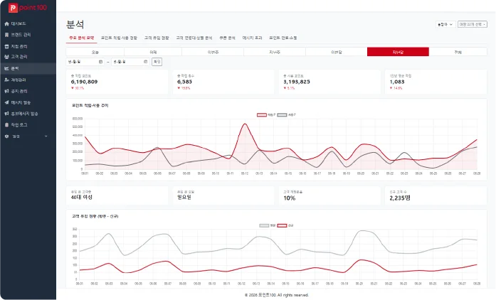Click the chart icon beside 분석
This screenshot has width=496, height=300.
click(x=6, y=68)
